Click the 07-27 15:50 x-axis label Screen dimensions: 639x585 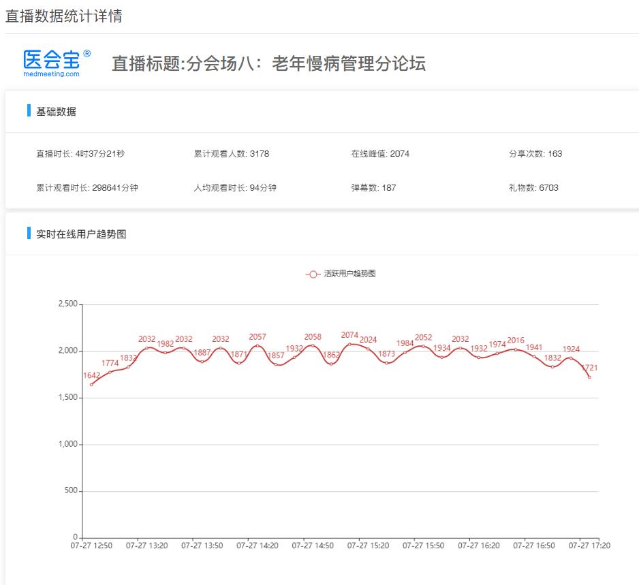tap(424, 546)
